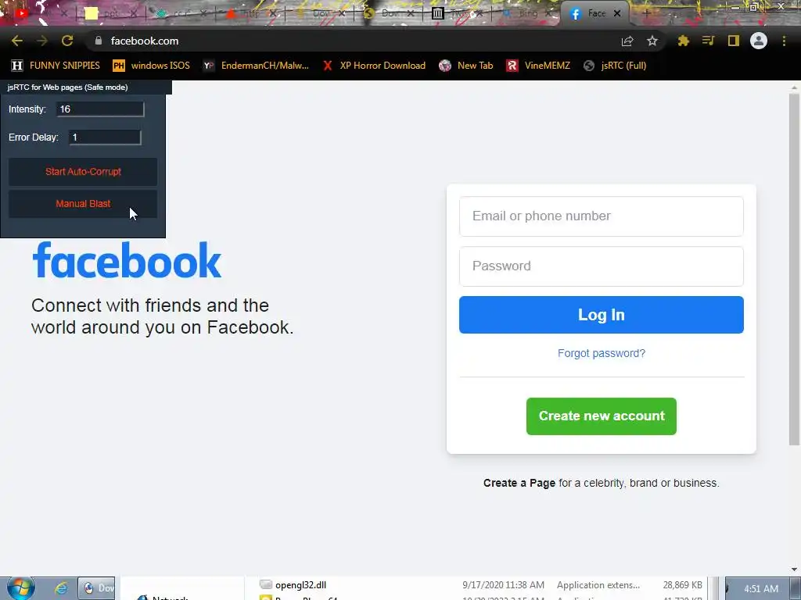Open the windows ISOS bookmark
This screenshot has width=801, height=600.
click(151, 66)
